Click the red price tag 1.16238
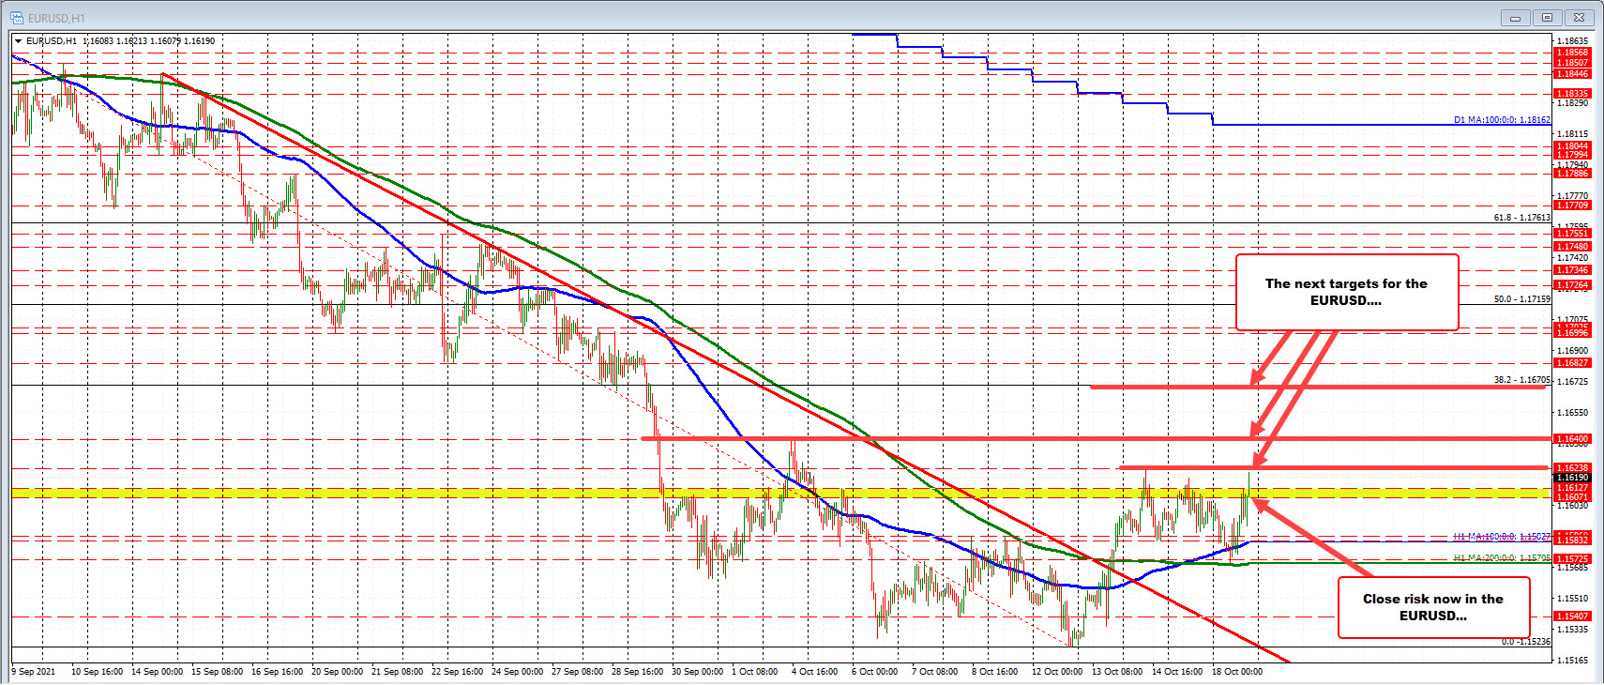Screen dimensions: 1604x685 click(1572, 468)
